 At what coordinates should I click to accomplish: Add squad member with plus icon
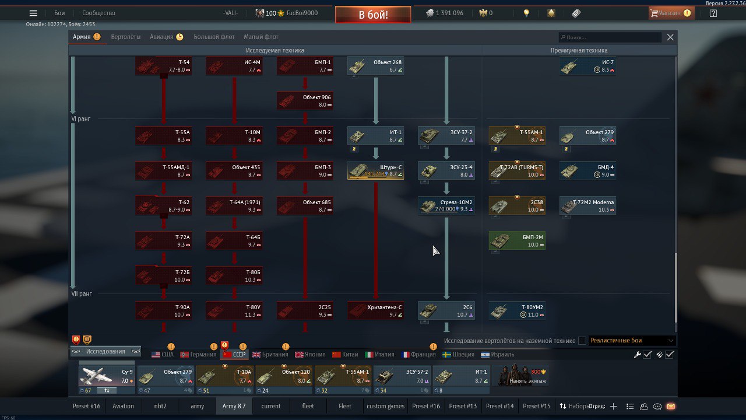(613, 406)
